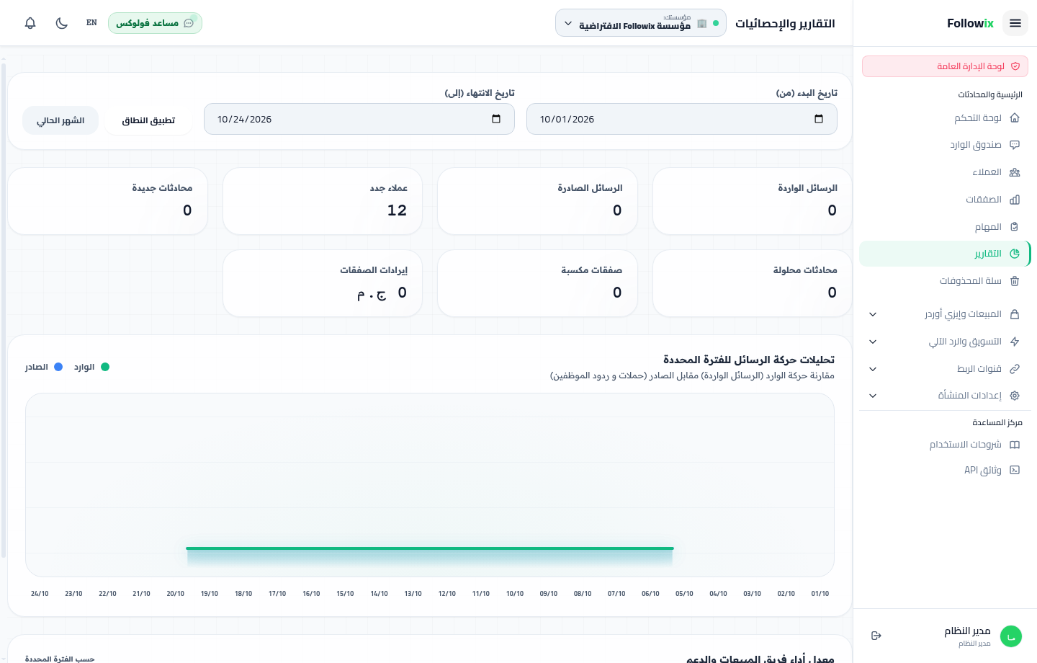Click tasks clipboard icon next to المهام

click(x=1015, y=227)
